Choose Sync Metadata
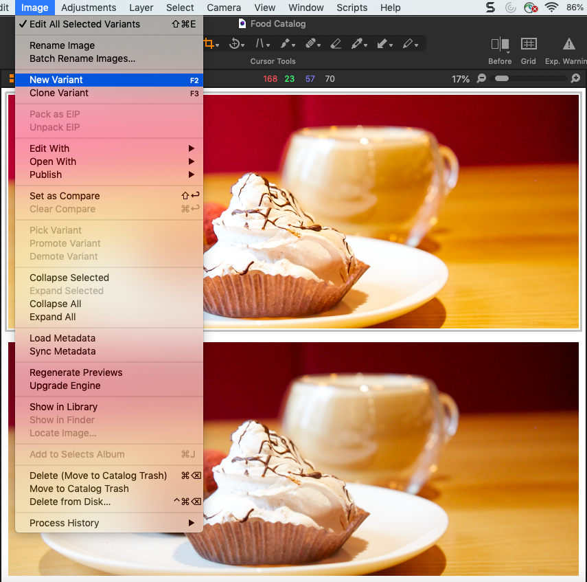Image resolution: width=587 pixels, height=582 pixels. click(x=109, y=351)
